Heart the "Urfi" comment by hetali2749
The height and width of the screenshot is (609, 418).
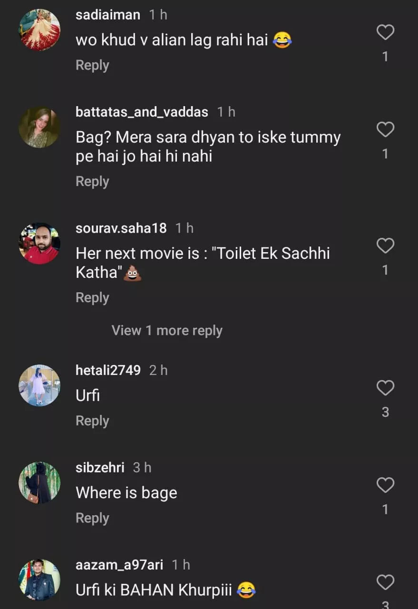385,388
